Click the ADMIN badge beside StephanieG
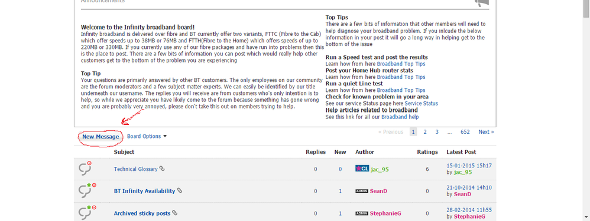Viewport: 590px width, 221px height. [362, 213]
